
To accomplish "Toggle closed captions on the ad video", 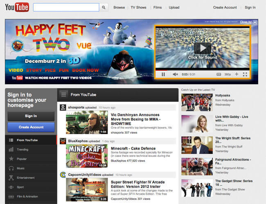I will click(219, 74).
